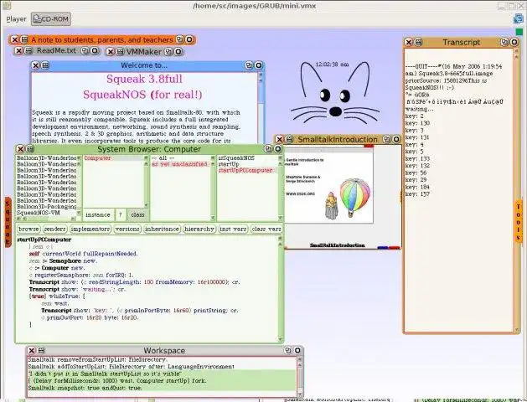Select the Balloon3D-Packaging category

[46, 207]
